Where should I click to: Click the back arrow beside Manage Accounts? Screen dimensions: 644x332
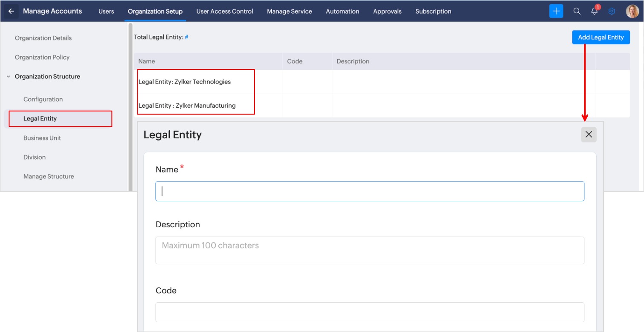[12, 11]
